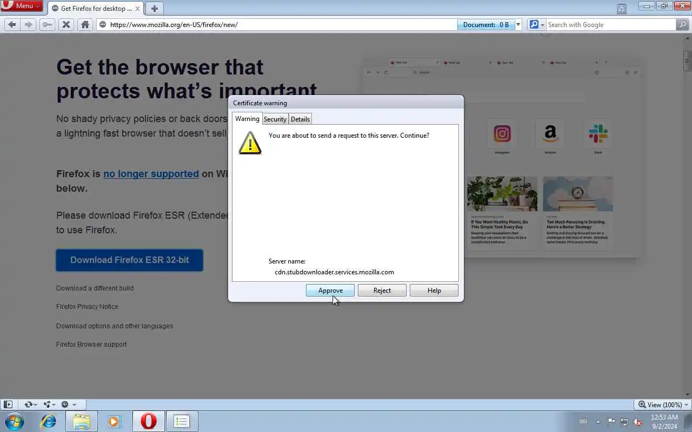Select the Warning tab of the dialog

(x=247, y=119)
